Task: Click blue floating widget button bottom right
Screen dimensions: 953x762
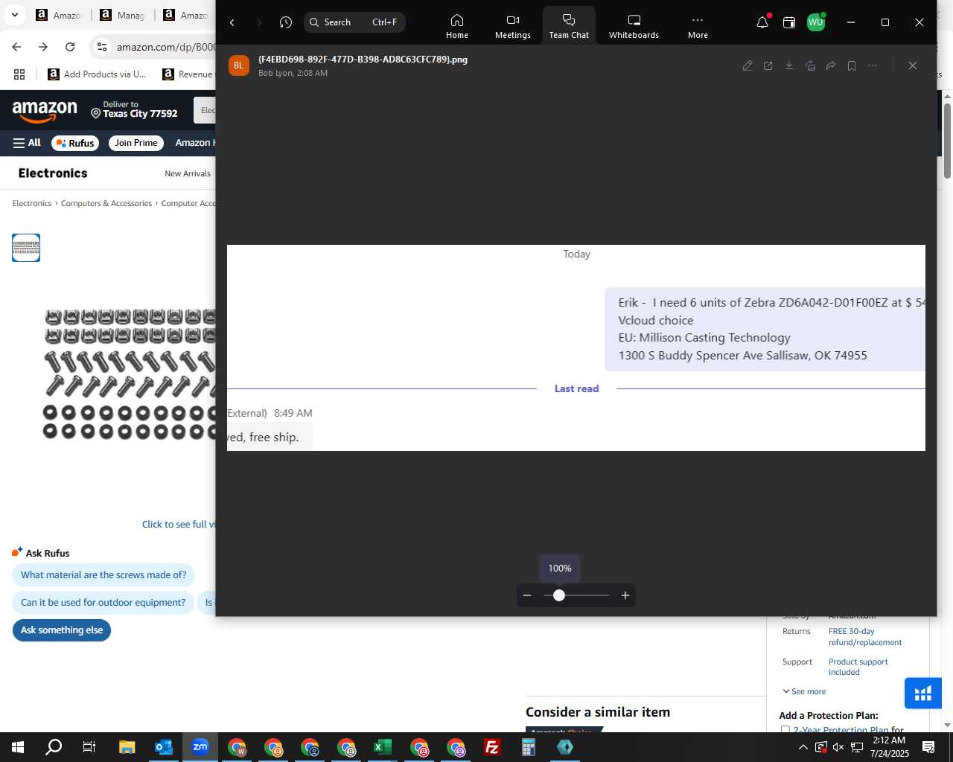Action: pos(923,694)
